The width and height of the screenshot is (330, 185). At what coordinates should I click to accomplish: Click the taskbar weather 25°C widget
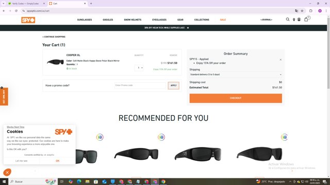pyautogui.click(x=270, y=181)
